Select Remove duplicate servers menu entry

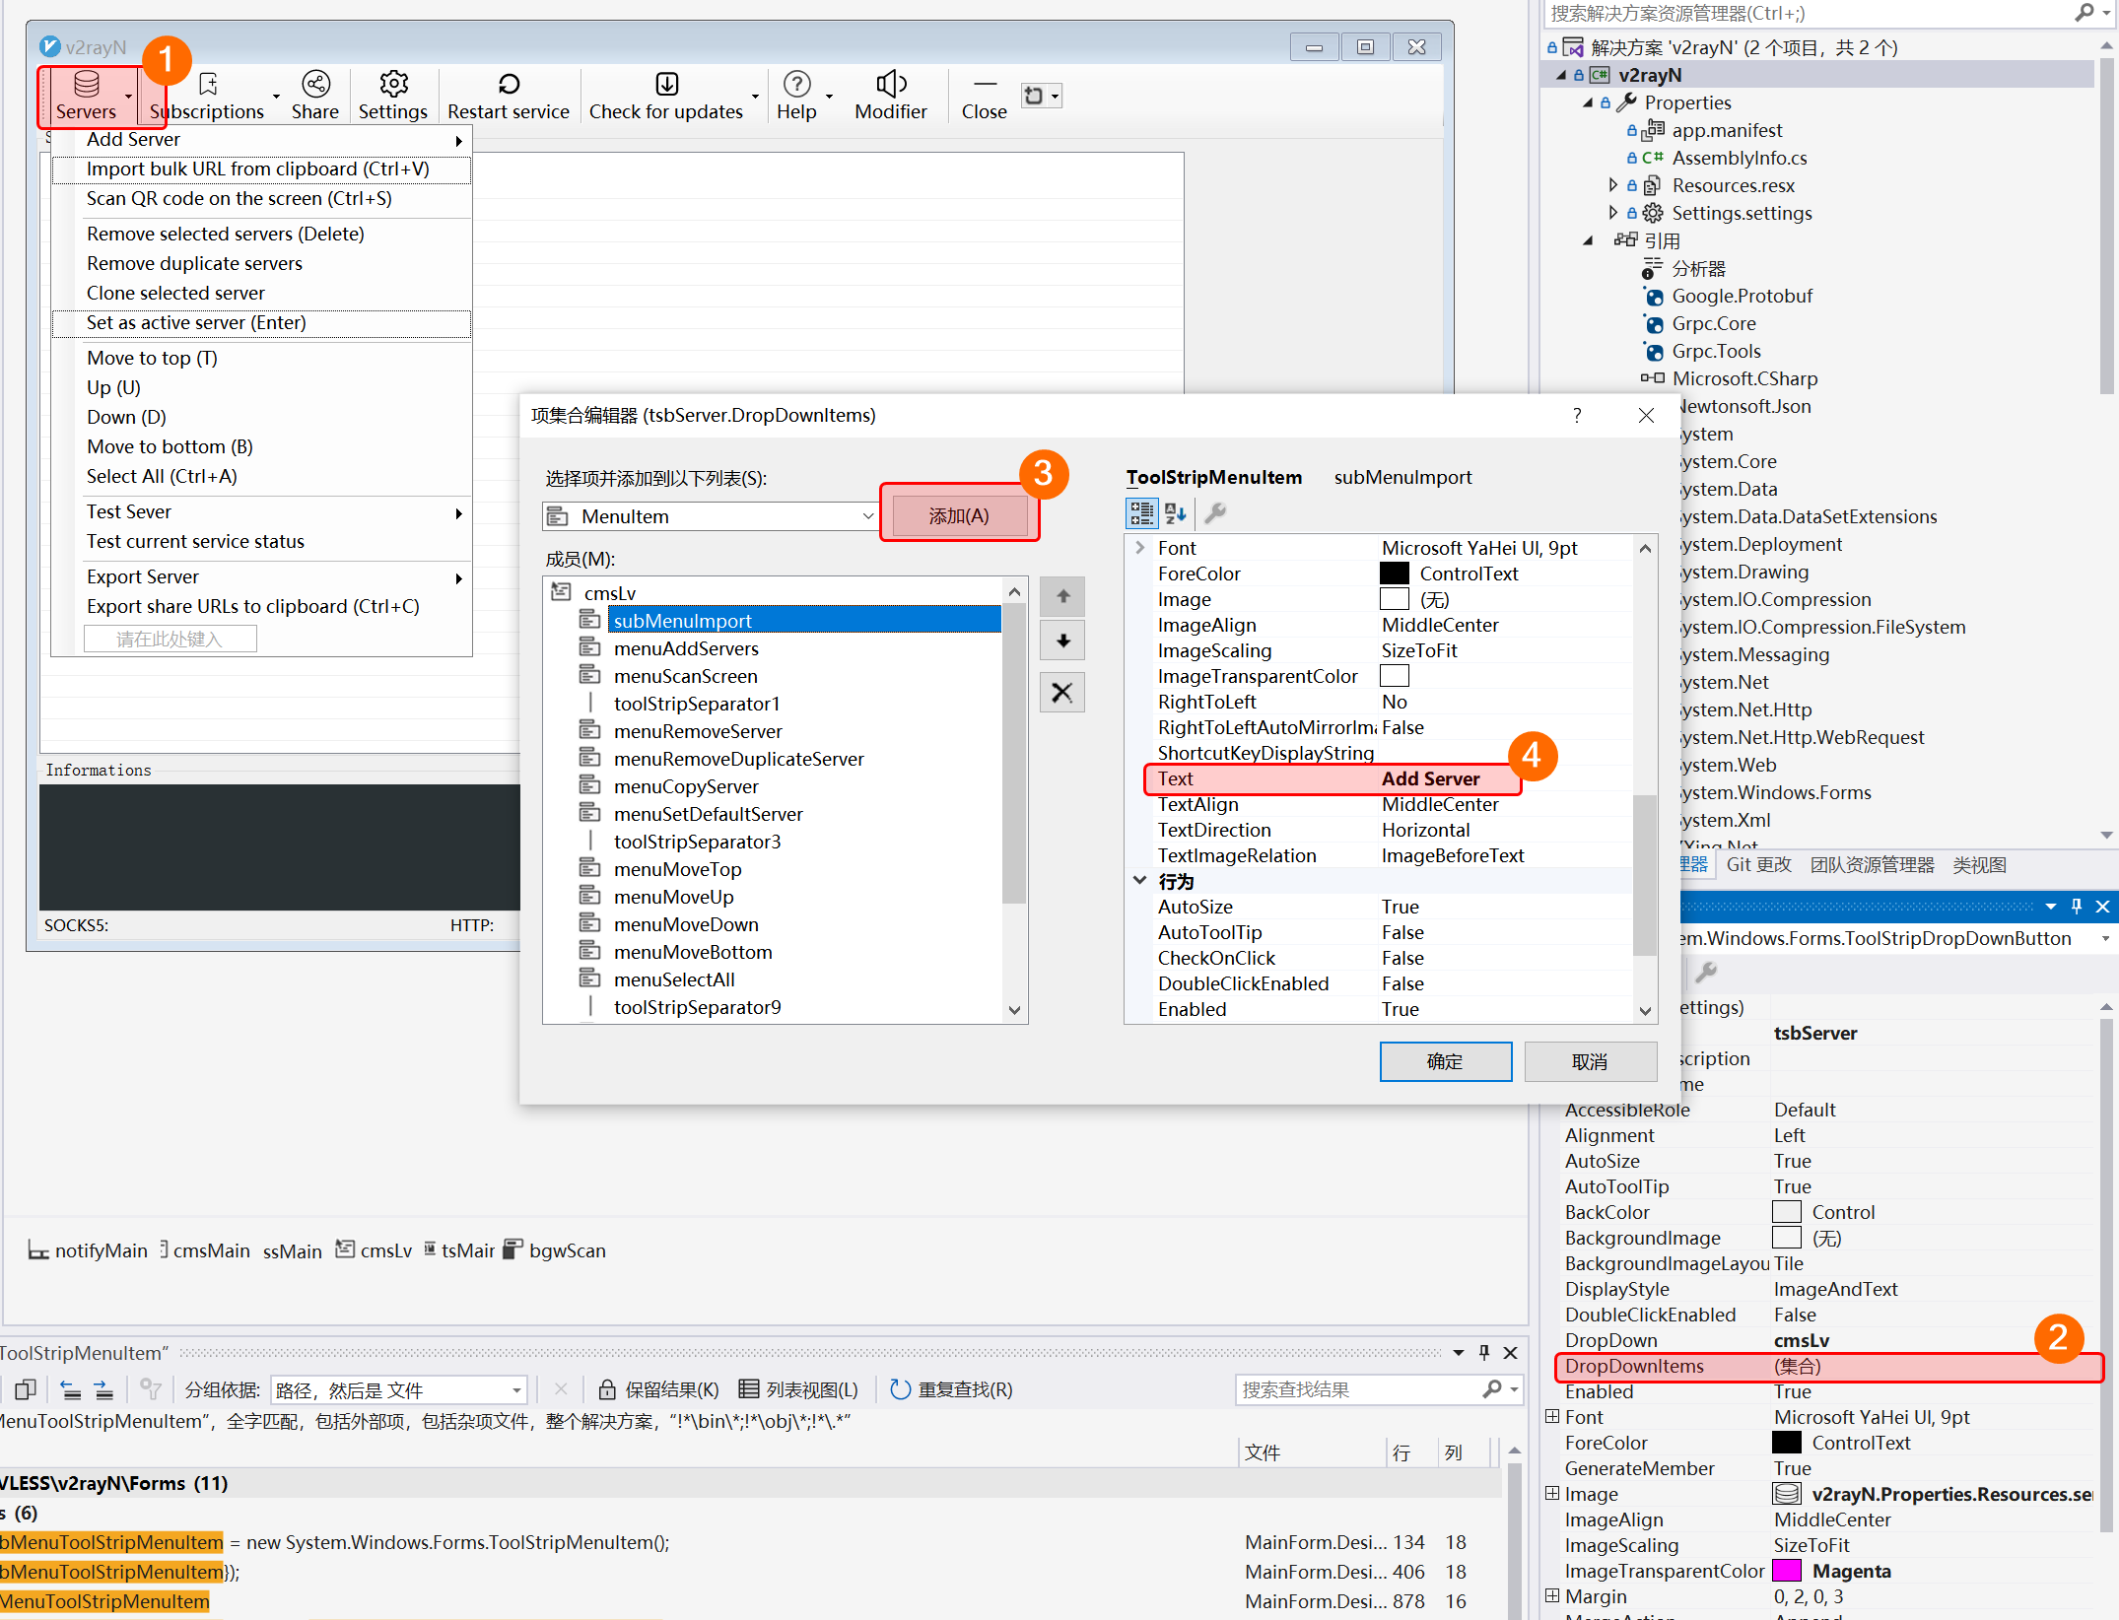point(194,263)
